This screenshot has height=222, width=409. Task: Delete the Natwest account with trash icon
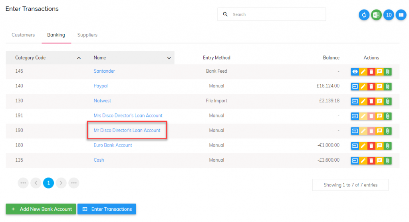coord(371,101)
